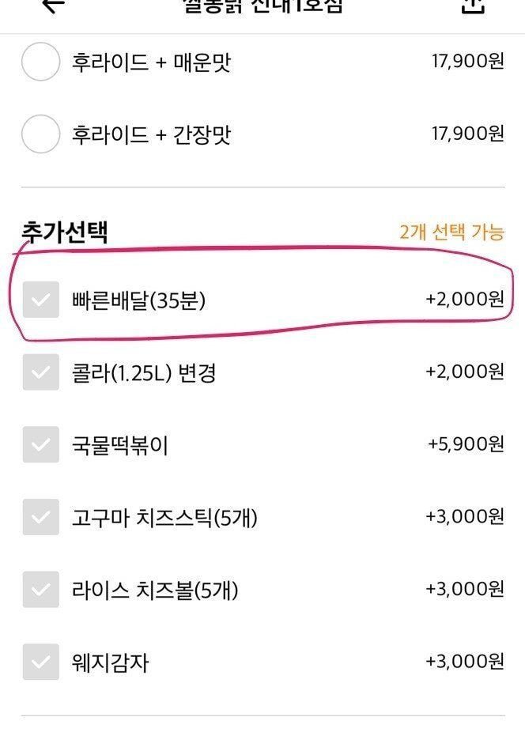525x736 pixels.
Task: Check the 국물떡볶이 checkbox
Action: tap(41, 444)
